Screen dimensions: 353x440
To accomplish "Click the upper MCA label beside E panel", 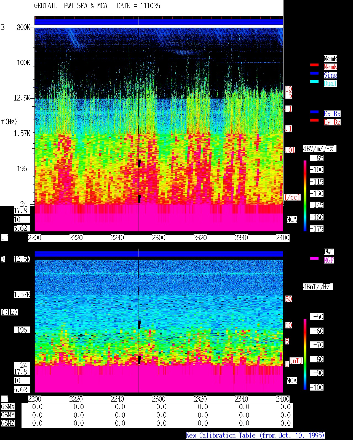I will click(x=292, y=220).
